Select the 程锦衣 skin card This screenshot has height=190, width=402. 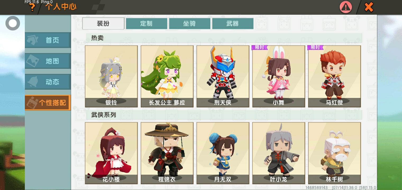[x=167, y=153]
